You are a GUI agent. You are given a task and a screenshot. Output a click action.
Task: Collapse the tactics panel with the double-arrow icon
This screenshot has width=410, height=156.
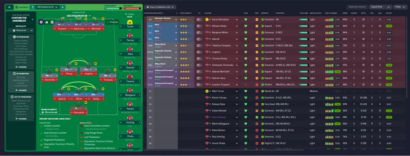point(9,7)
